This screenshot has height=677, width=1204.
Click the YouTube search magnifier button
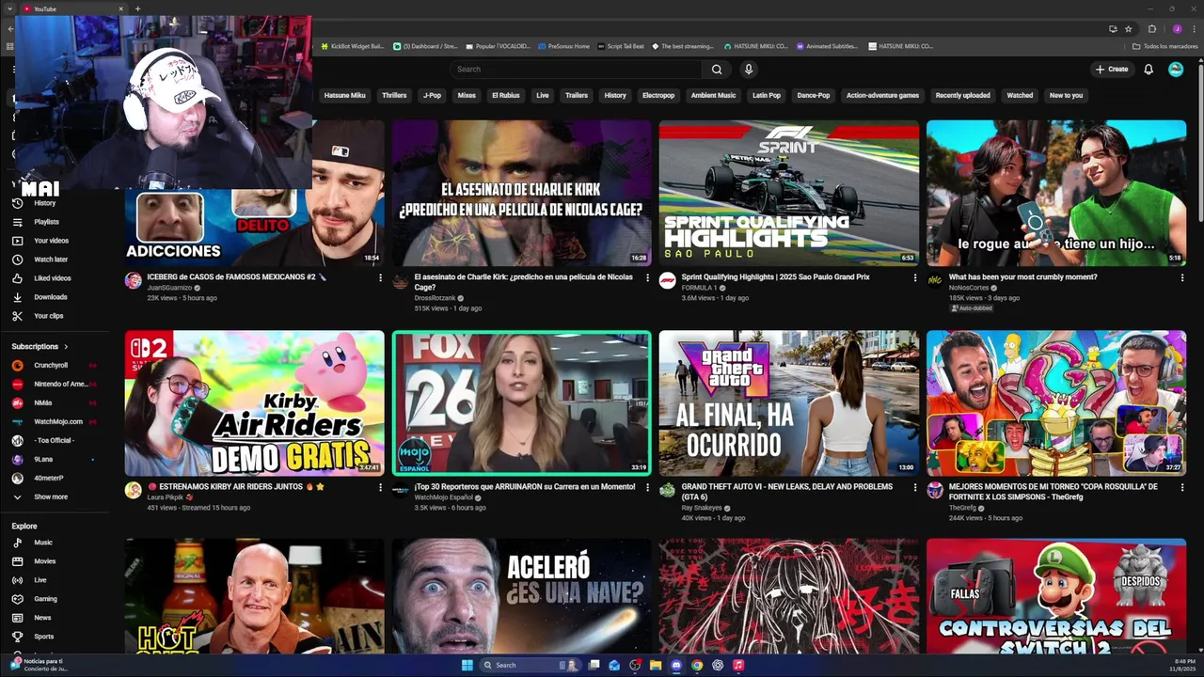717,69
